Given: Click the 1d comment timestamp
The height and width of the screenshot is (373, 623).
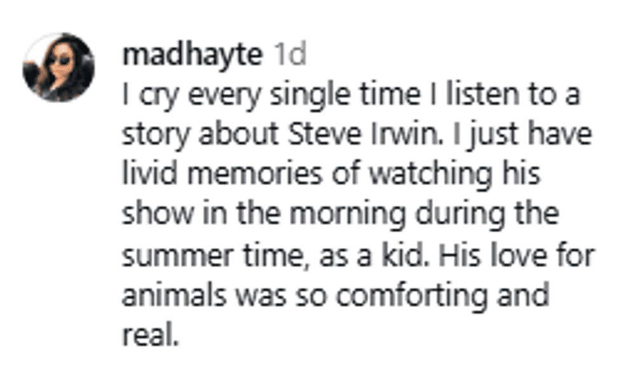Looking at the screenshot, I should pyautogui.click(x=289, y=55).
